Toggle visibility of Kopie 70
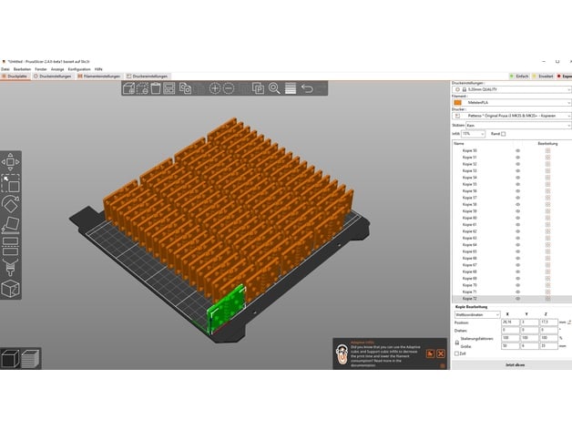Screen dimensions: 572x430 pyautogui.click(x=517, y=285)
